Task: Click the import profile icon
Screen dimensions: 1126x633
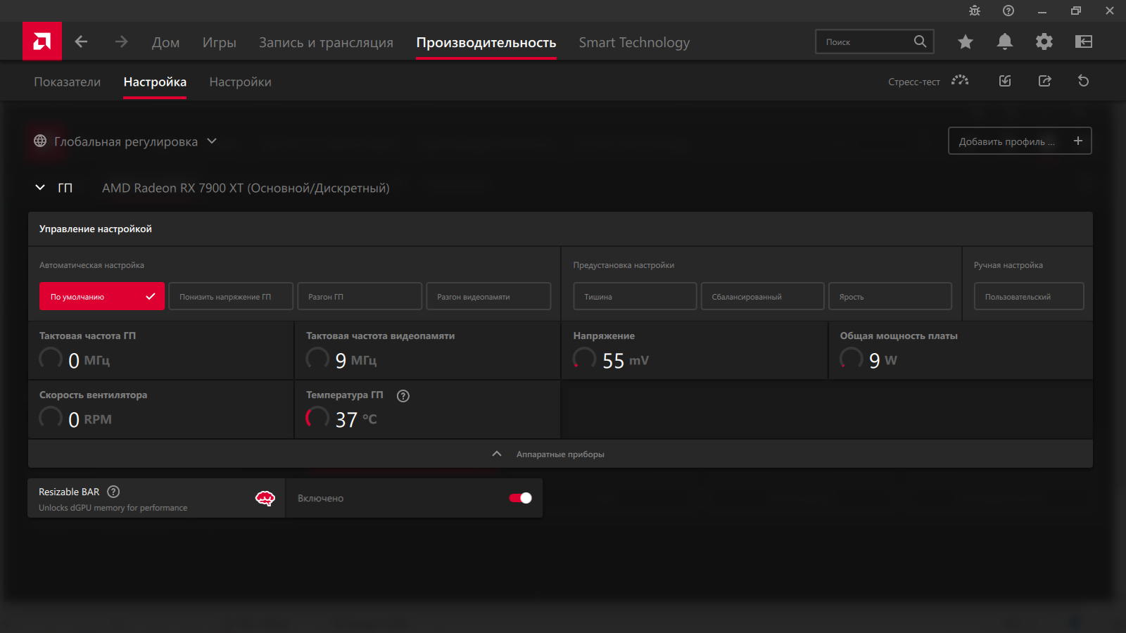Action: click(1005, 81)
